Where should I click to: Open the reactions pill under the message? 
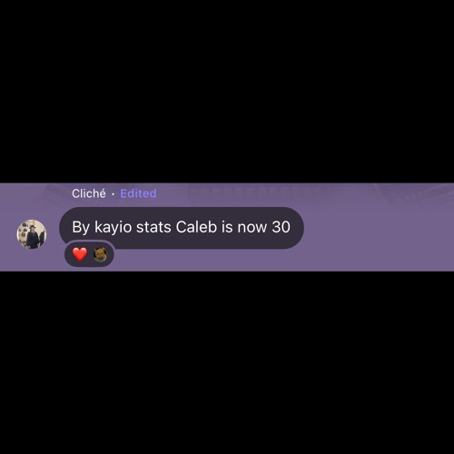coord(90,254)
